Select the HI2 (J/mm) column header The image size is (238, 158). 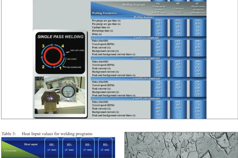[x=69, y=148]
